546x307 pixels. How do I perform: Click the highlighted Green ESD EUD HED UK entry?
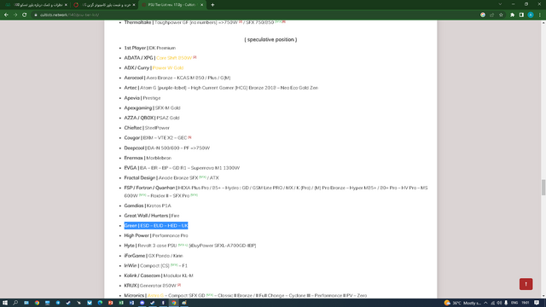pyautogui.click(x=156, y=225)
